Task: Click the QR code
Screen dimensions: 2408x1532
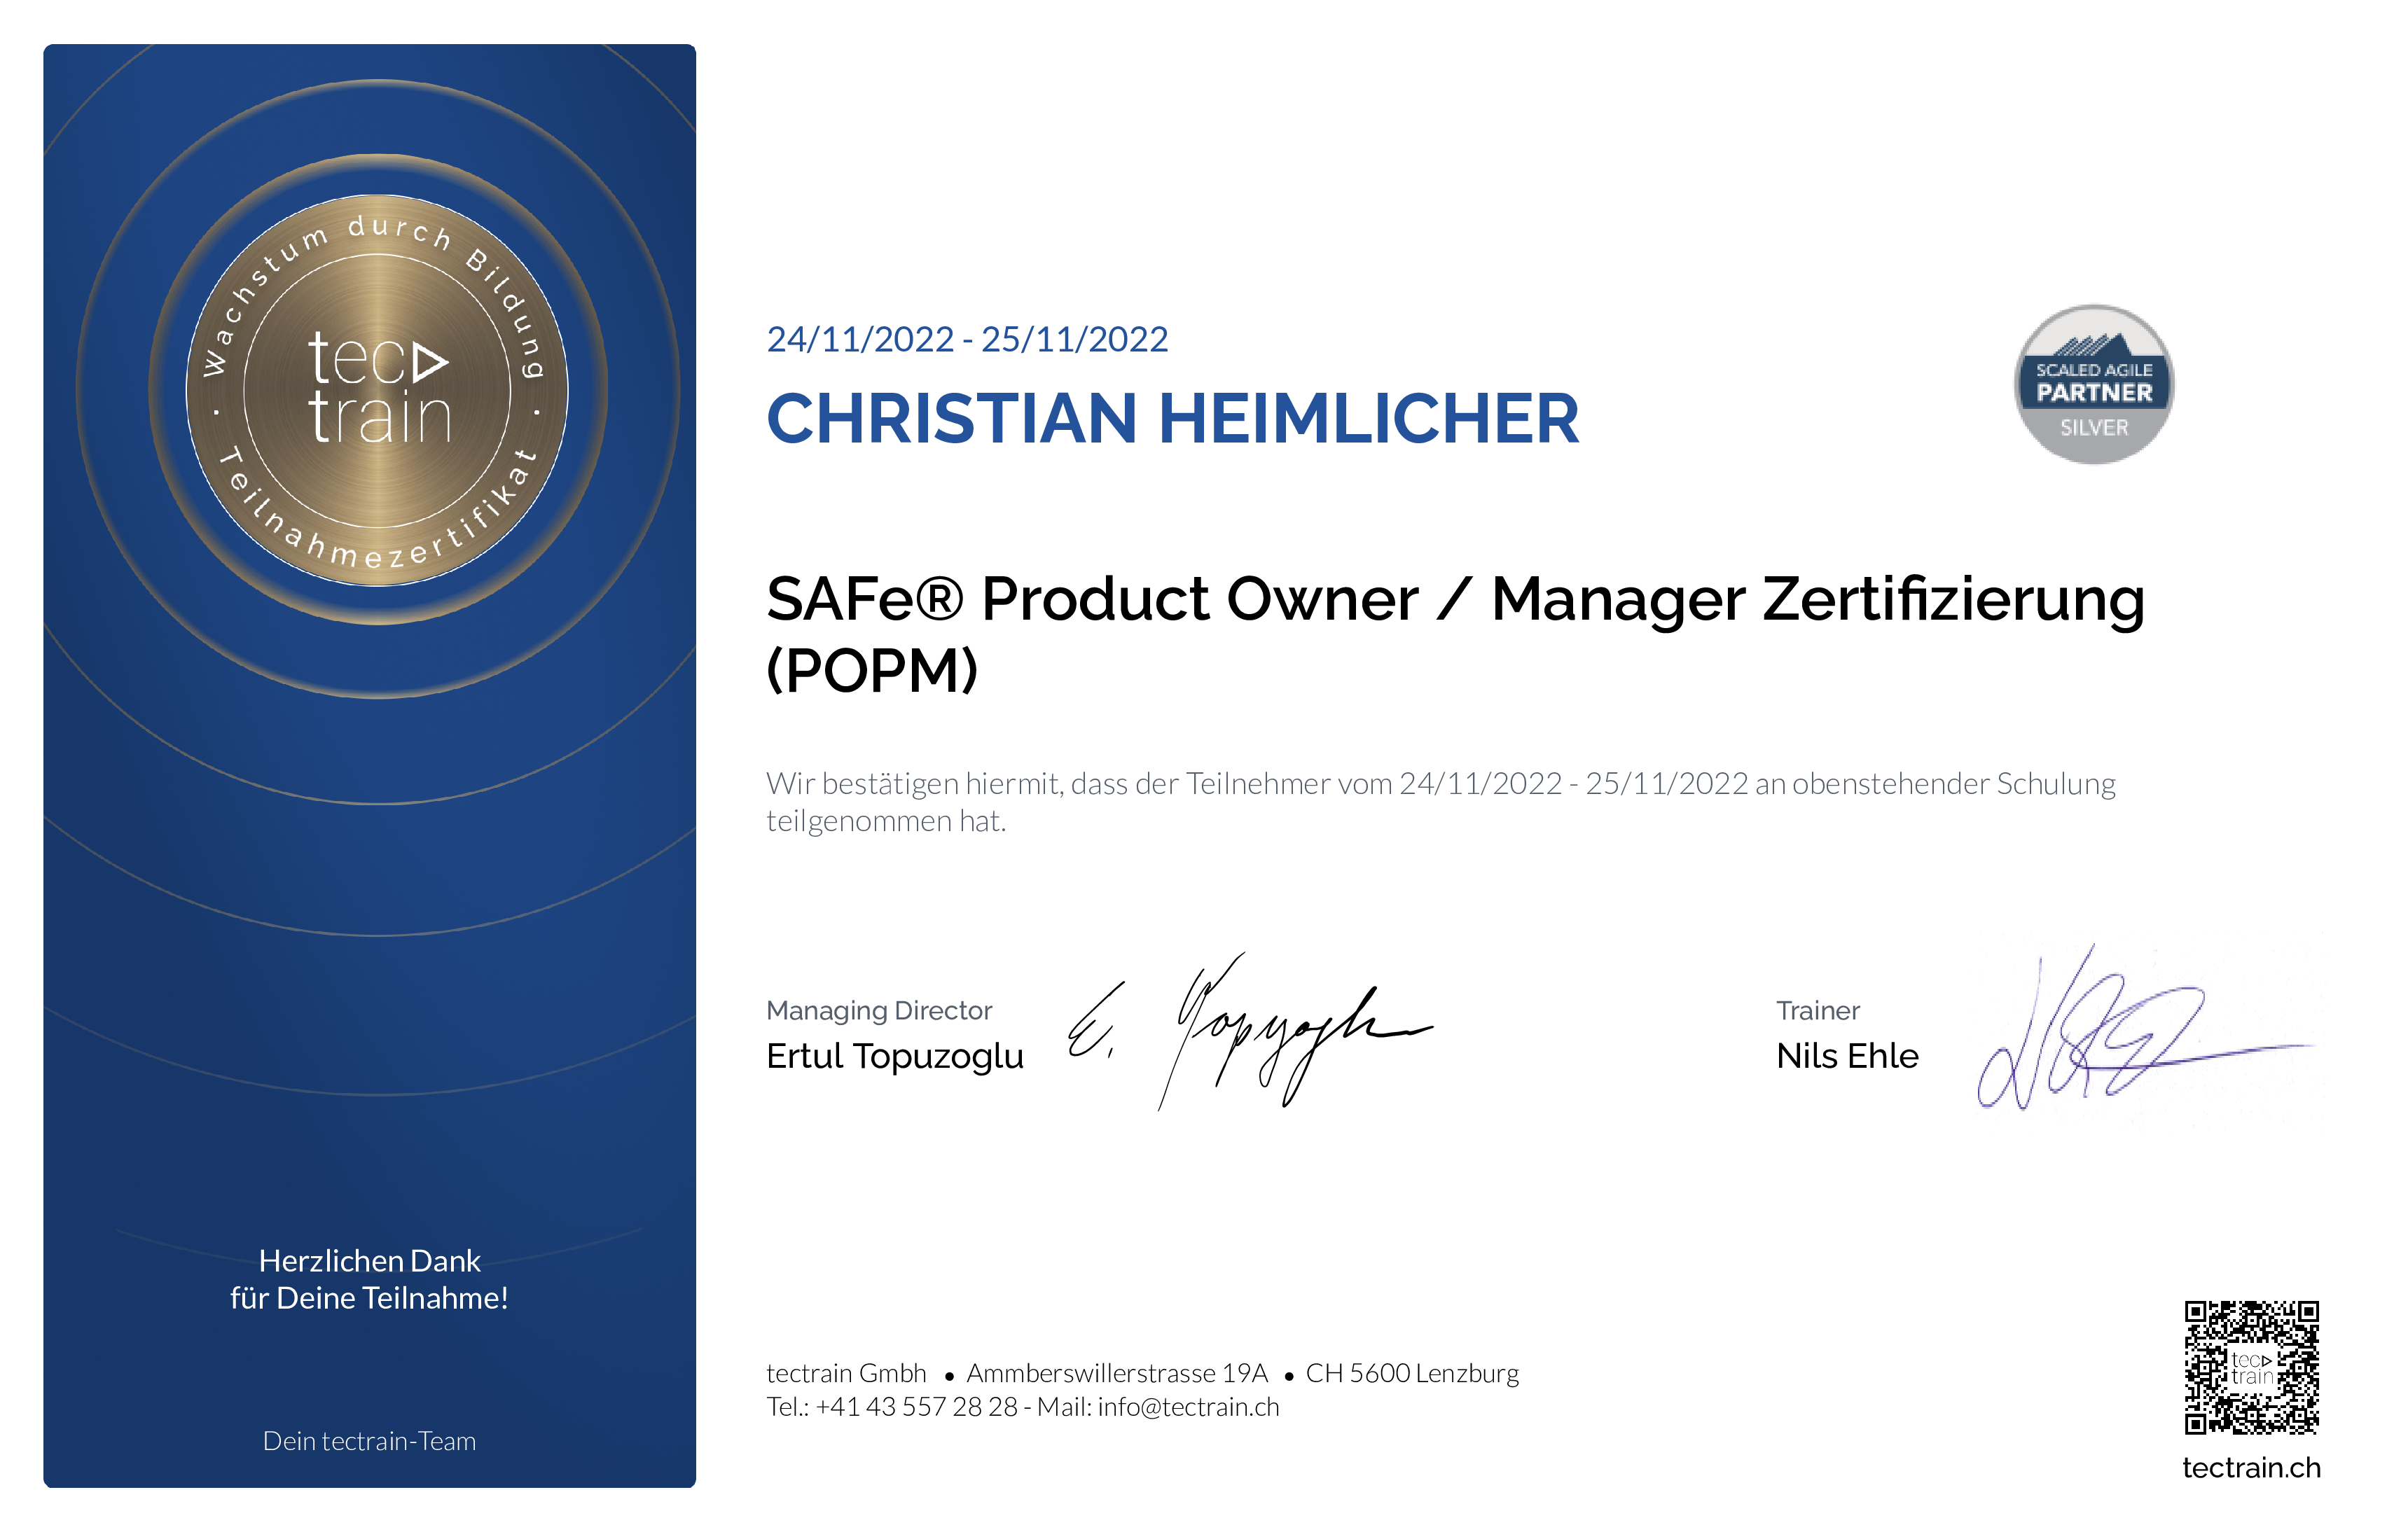Action: pyautogui.click(x=2251, y=1368)
